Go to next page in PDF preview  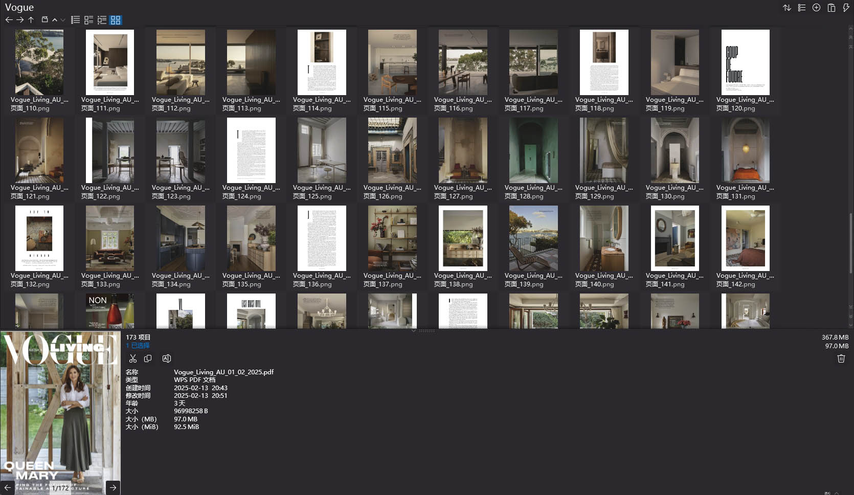point(113,487)
